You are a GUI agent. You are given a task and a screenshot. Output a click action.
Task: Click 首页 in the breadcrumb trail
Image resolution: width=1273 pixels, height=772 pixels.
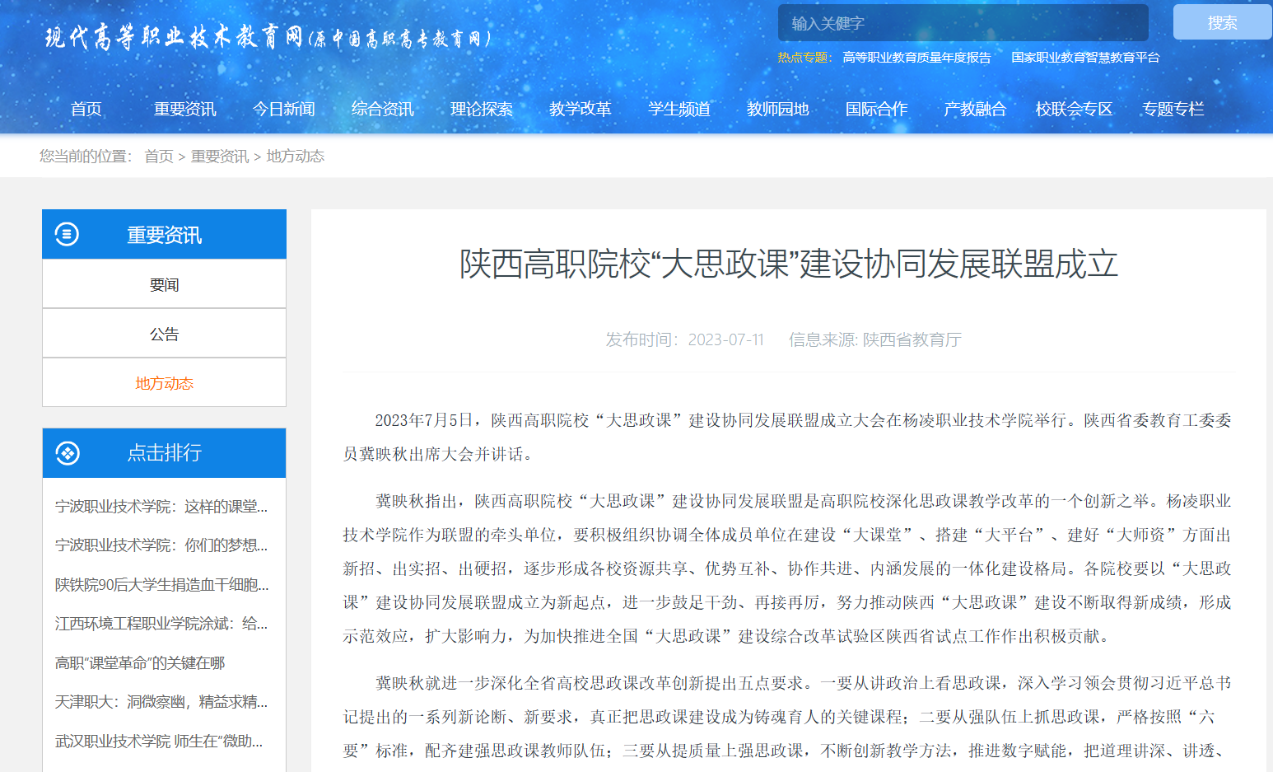[x=158, y=157]
